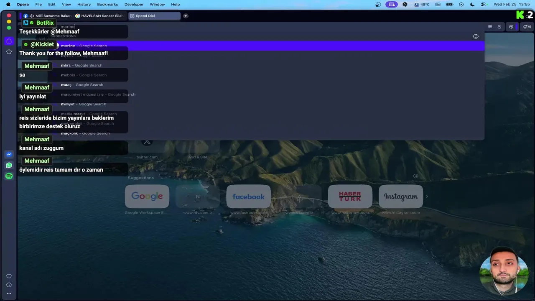Select the Speed Dial tab
This screenshot has width=535, height=301.
[154, 16]
